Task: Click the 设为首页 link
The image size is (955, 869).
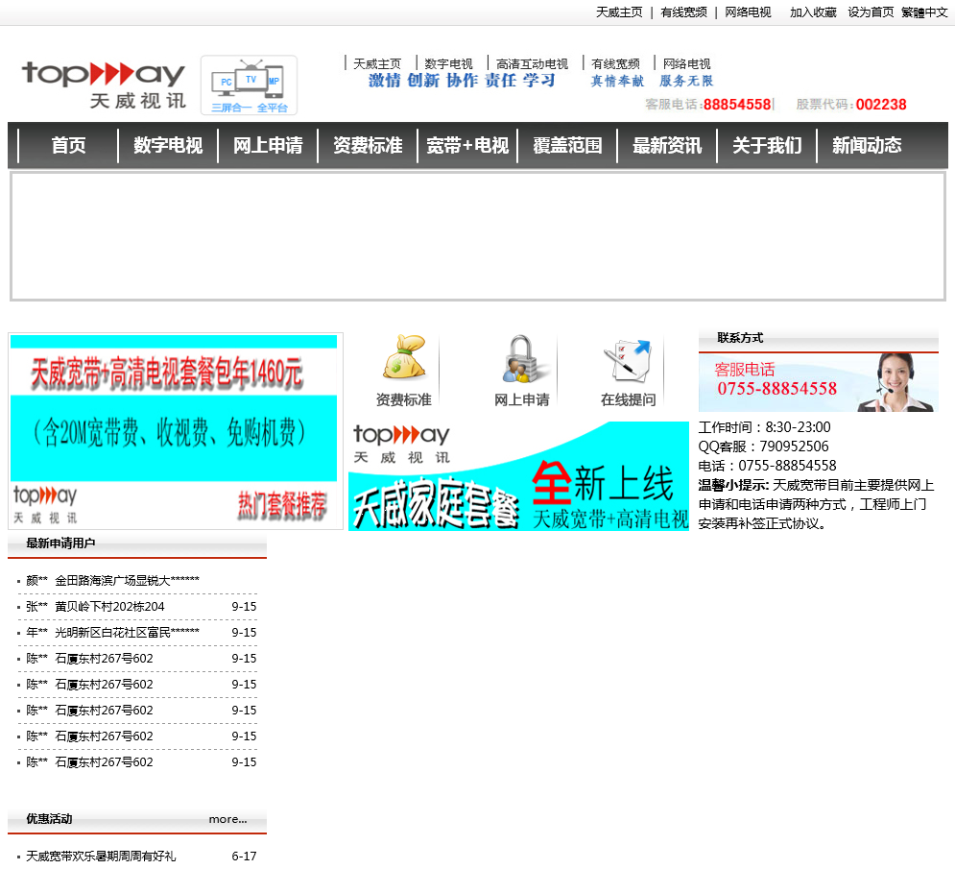Action: [871, 12]
